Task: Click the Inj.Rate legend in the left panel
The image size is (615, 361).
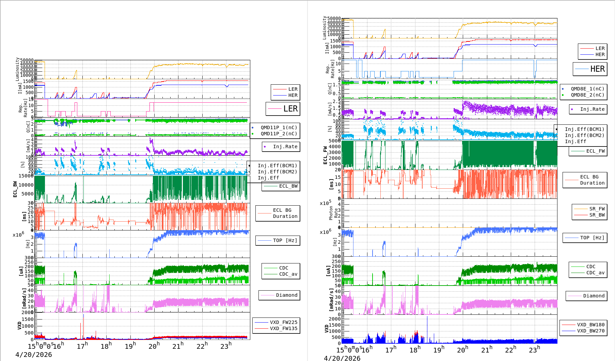Action: pyautogui.click(x=285, y=147)
